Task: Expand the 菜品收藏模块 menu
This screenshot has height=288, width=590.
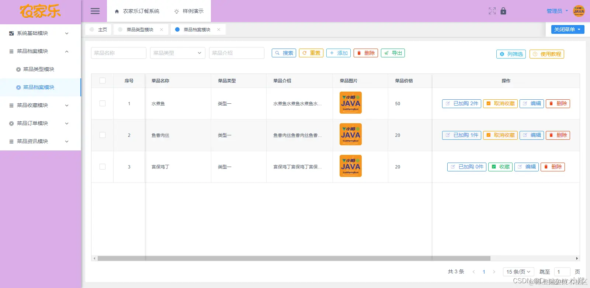Action: pyautogui.click(x=41, y=105)
